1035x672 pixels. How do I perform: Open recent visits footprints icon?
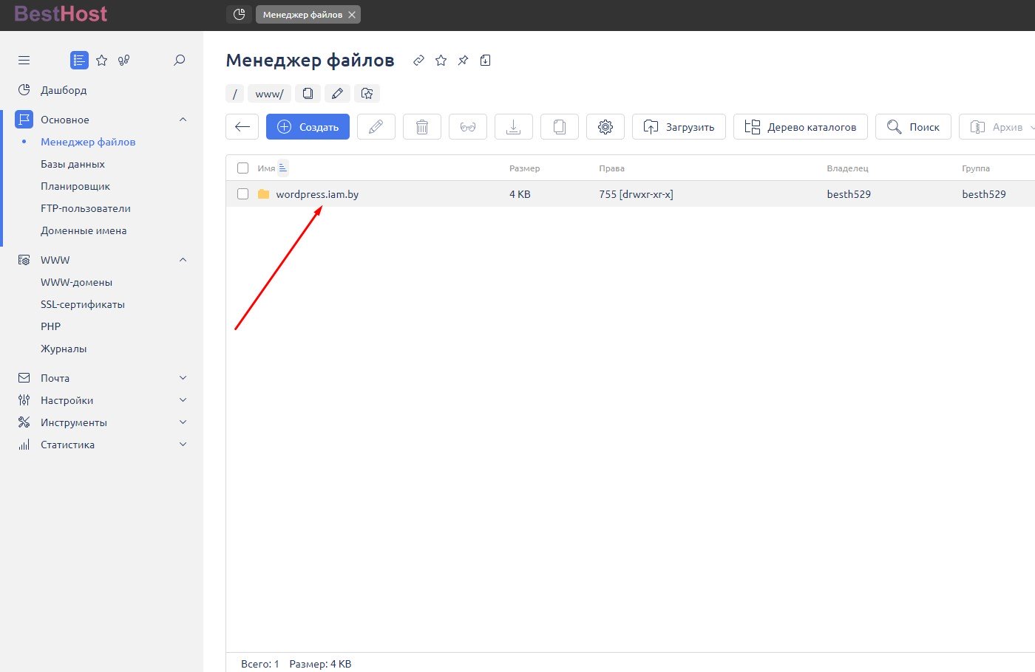(x=124, y=61)
